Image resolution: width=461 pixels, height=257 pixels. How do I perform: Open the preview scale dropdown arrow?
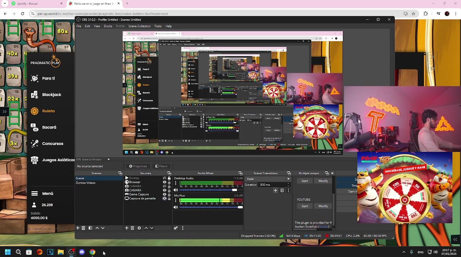coord(108,159)
